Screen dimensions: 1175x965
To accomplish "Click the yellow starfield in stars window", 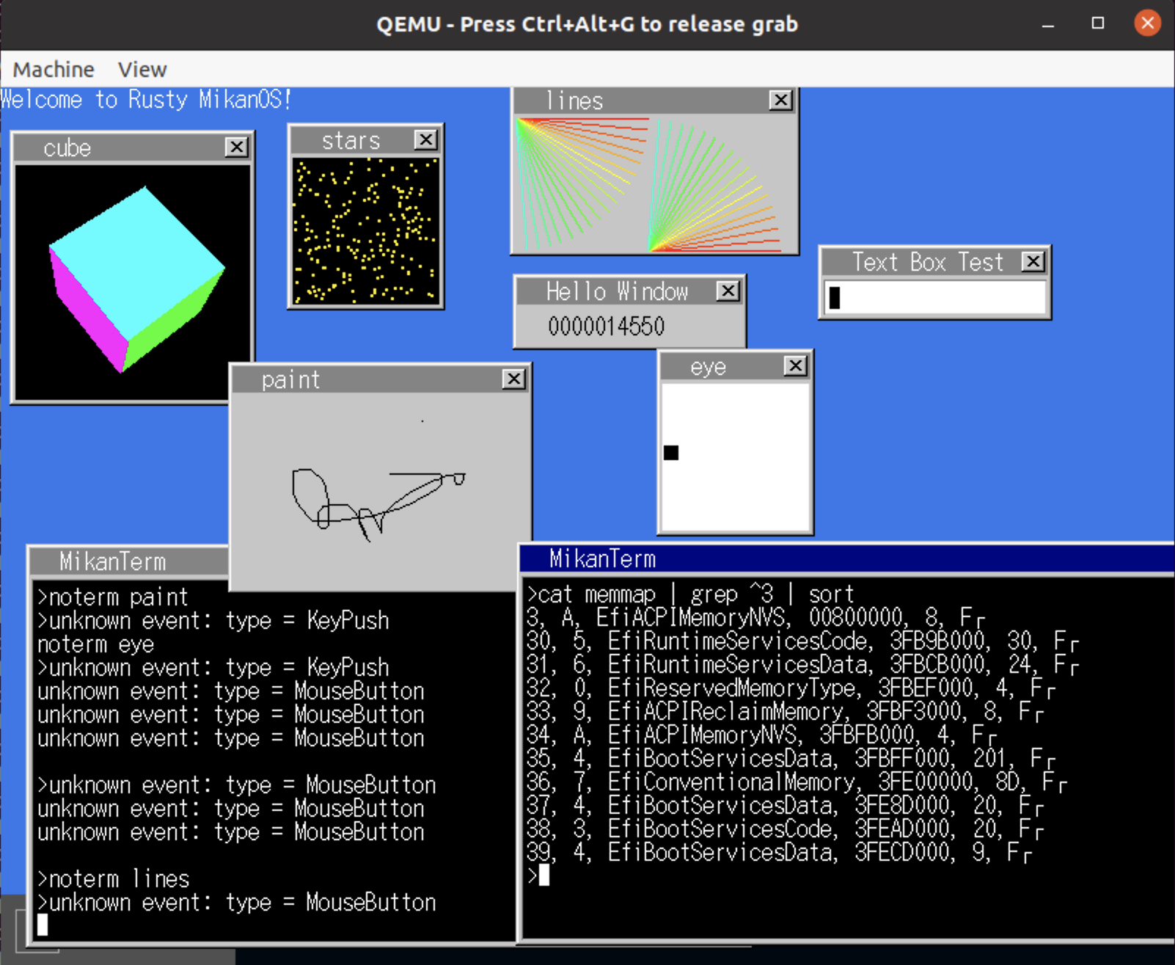I will (x=365, y=230).
